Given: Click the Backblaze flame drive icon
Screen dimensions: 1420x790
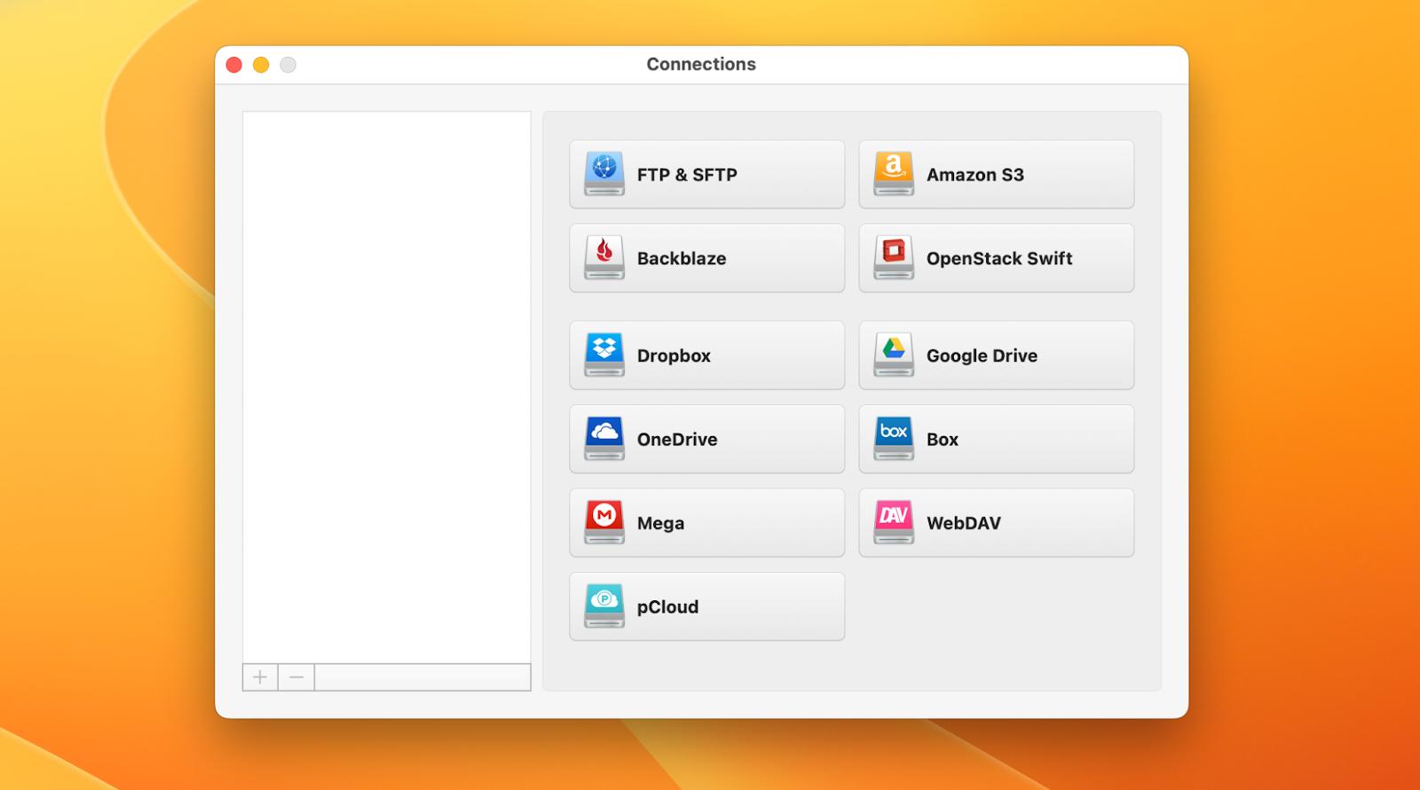Looking at the screenshot, I should (604, 258).
